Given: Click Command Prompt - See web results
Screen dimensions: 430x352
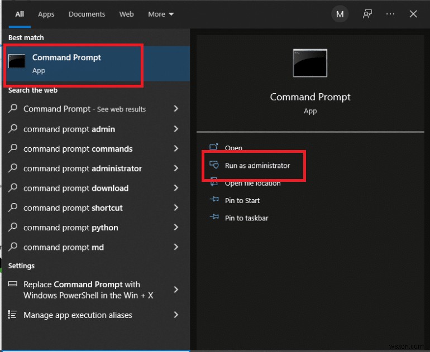Looking at the screenshot, I should click(x=84, y=109).
